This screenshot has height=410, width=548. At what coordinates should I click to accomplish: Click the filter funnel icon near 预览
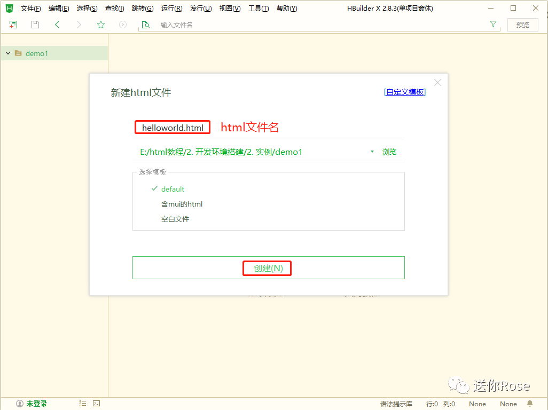pos(493,25)
